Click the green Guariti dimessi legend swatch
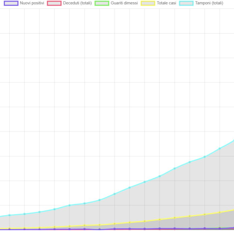Screen dimensions: 234x234 pos(102,3)
